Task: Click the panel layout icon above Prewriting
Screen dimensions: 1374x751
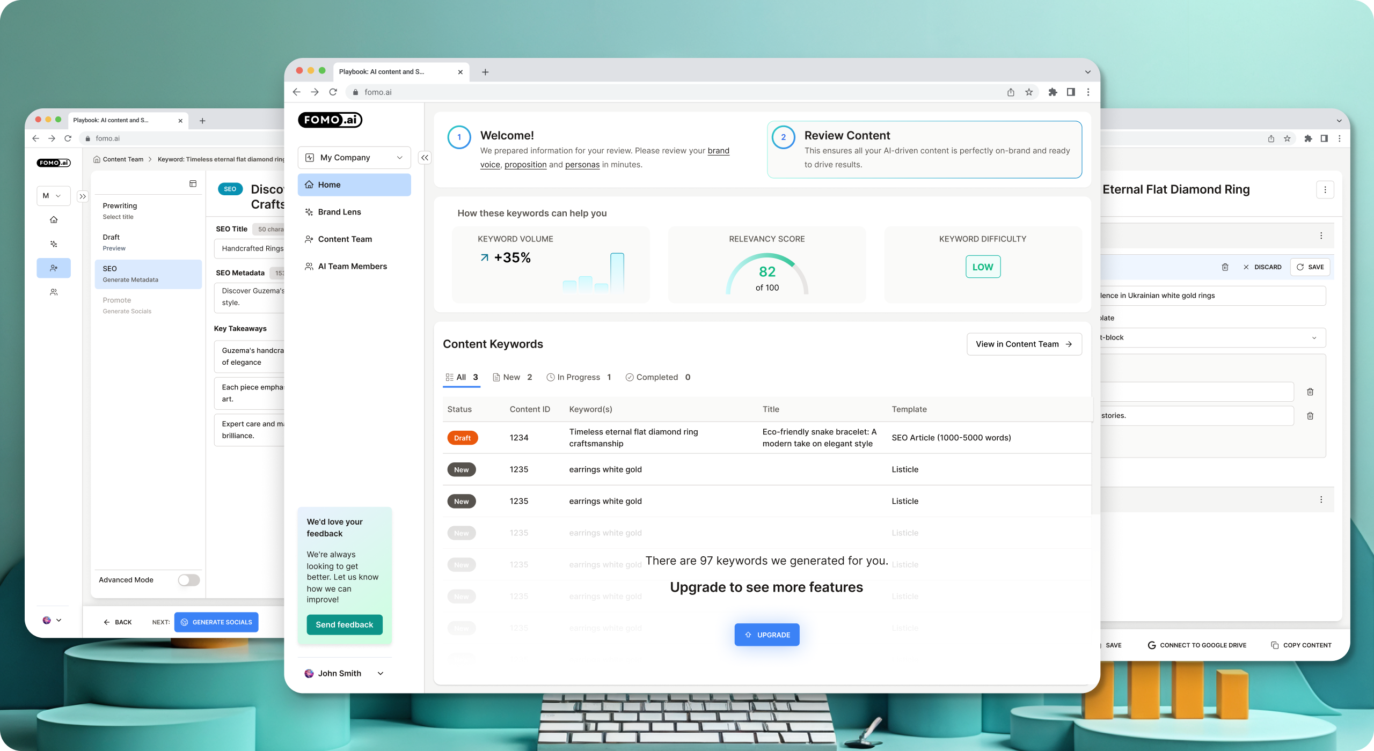Action: tap(193, 183)
